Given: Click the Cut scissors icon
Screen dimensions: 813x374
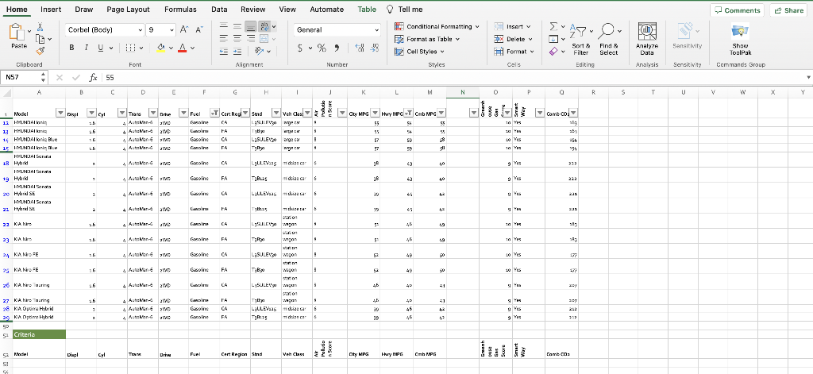Looking at the screenshot, I should [40, 27].
